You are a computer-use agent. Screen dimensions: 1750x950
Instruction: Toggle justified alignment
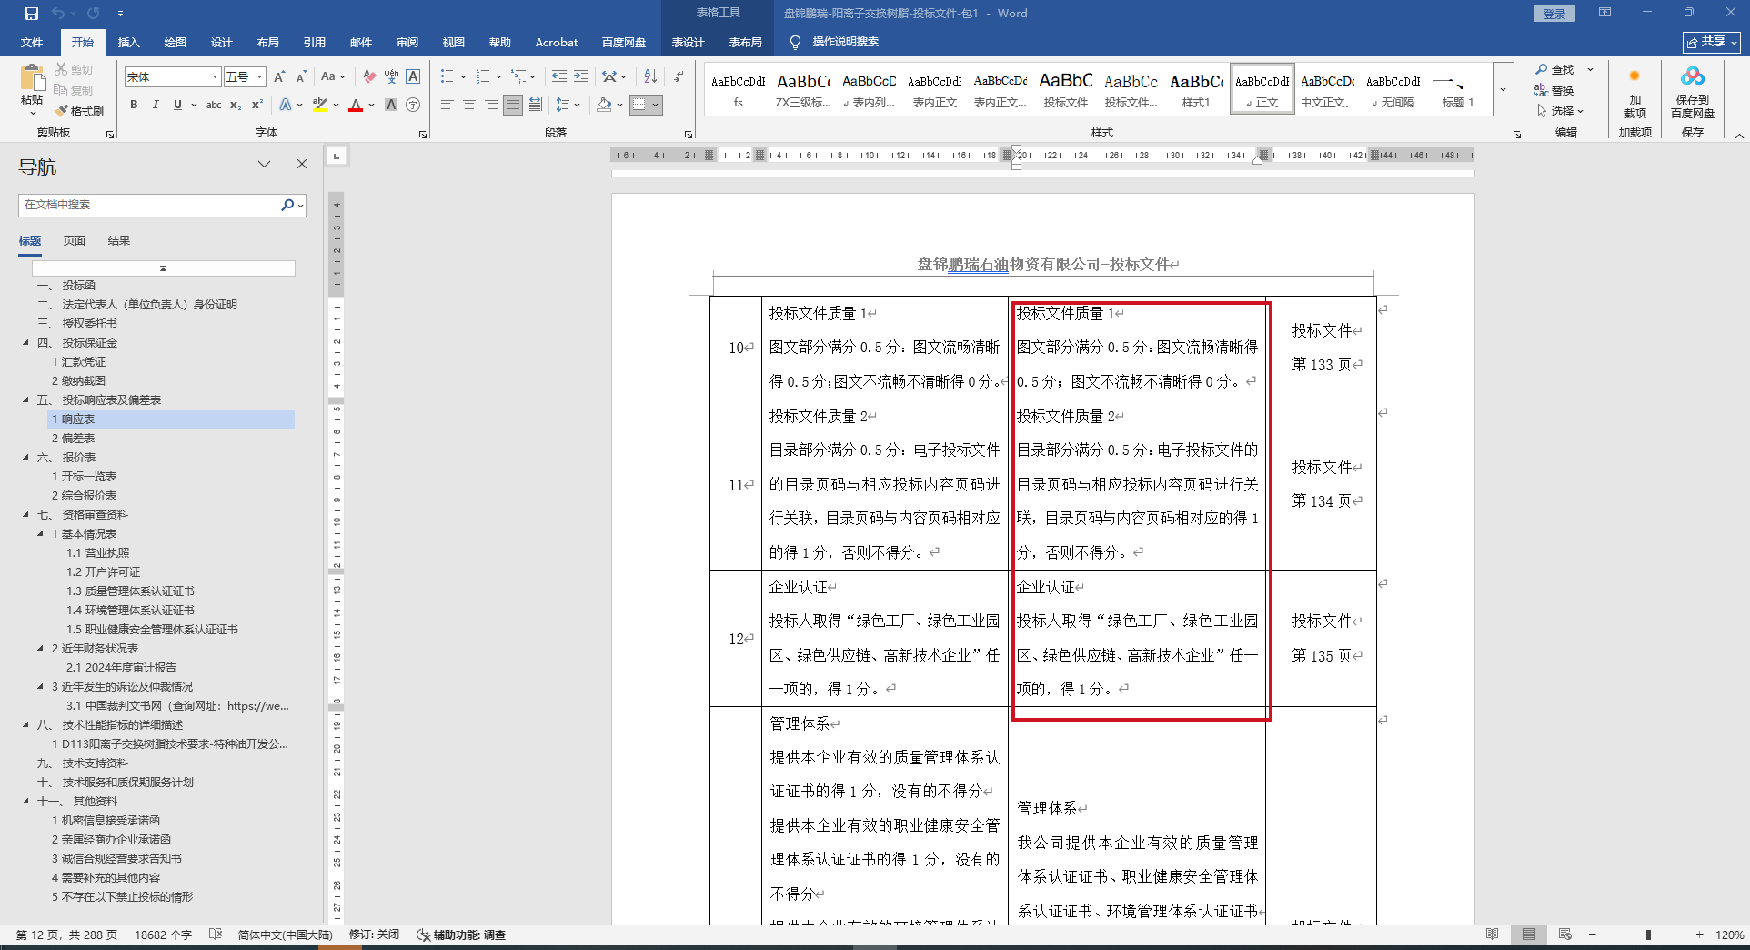click(513, 106)
